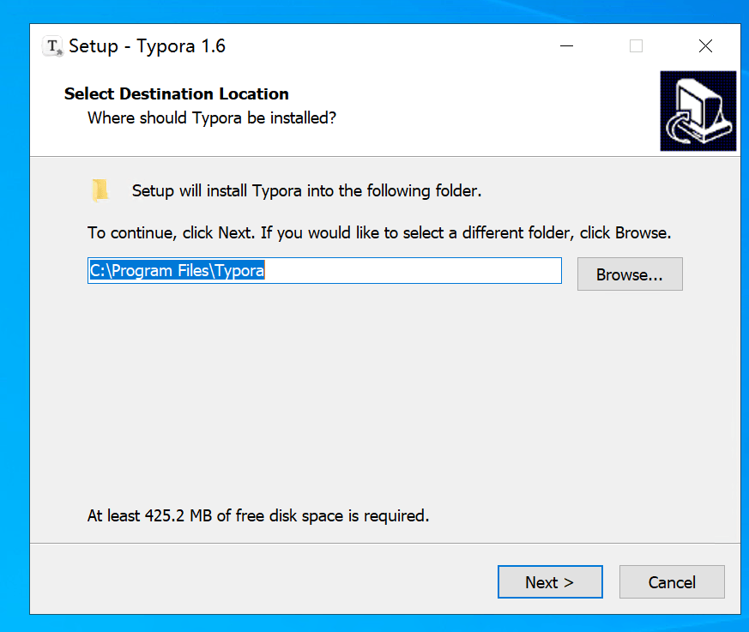The width and height of the screenshot is (749, 632).
Task: Click the 'To continue, click Next' instruction
Action: tap(379, 233)
